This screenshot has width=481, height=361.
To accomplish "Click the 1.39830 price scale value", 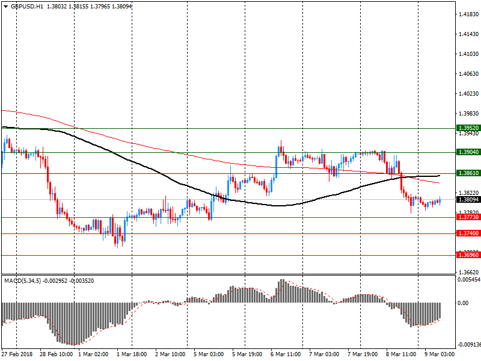I will click(468, 113).
